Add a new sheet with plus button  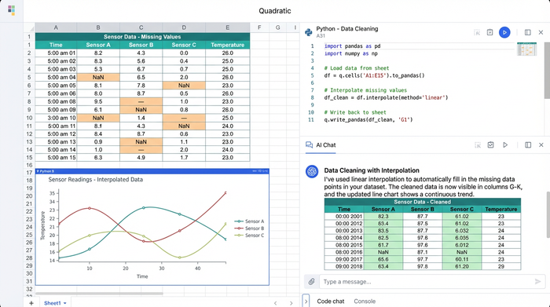(31, 303)
